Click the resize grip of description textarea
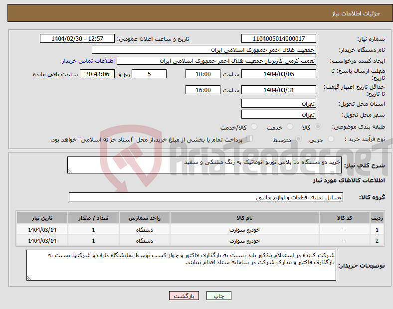The width and height of the screenshot is (393, 309). [x=70, y=171]
